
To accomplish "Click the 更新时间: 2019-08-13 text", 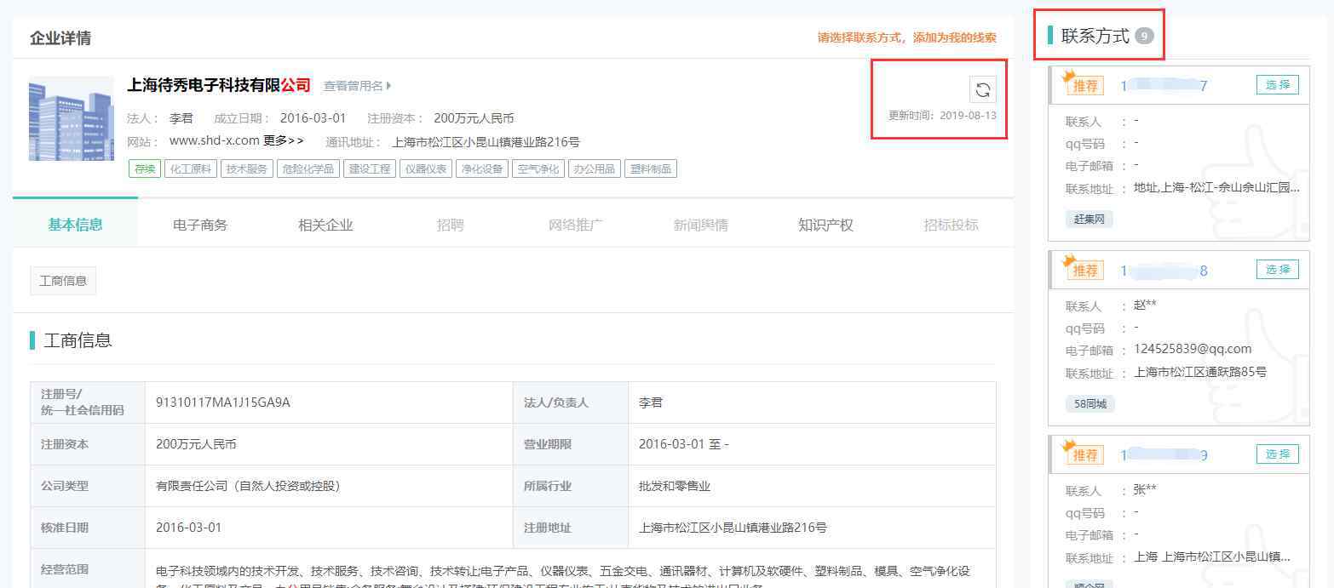I will click(942, 115).
